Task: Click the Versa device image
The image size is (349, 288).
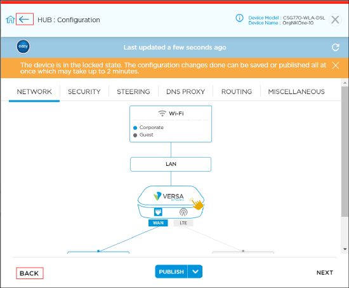Action: 171,202
